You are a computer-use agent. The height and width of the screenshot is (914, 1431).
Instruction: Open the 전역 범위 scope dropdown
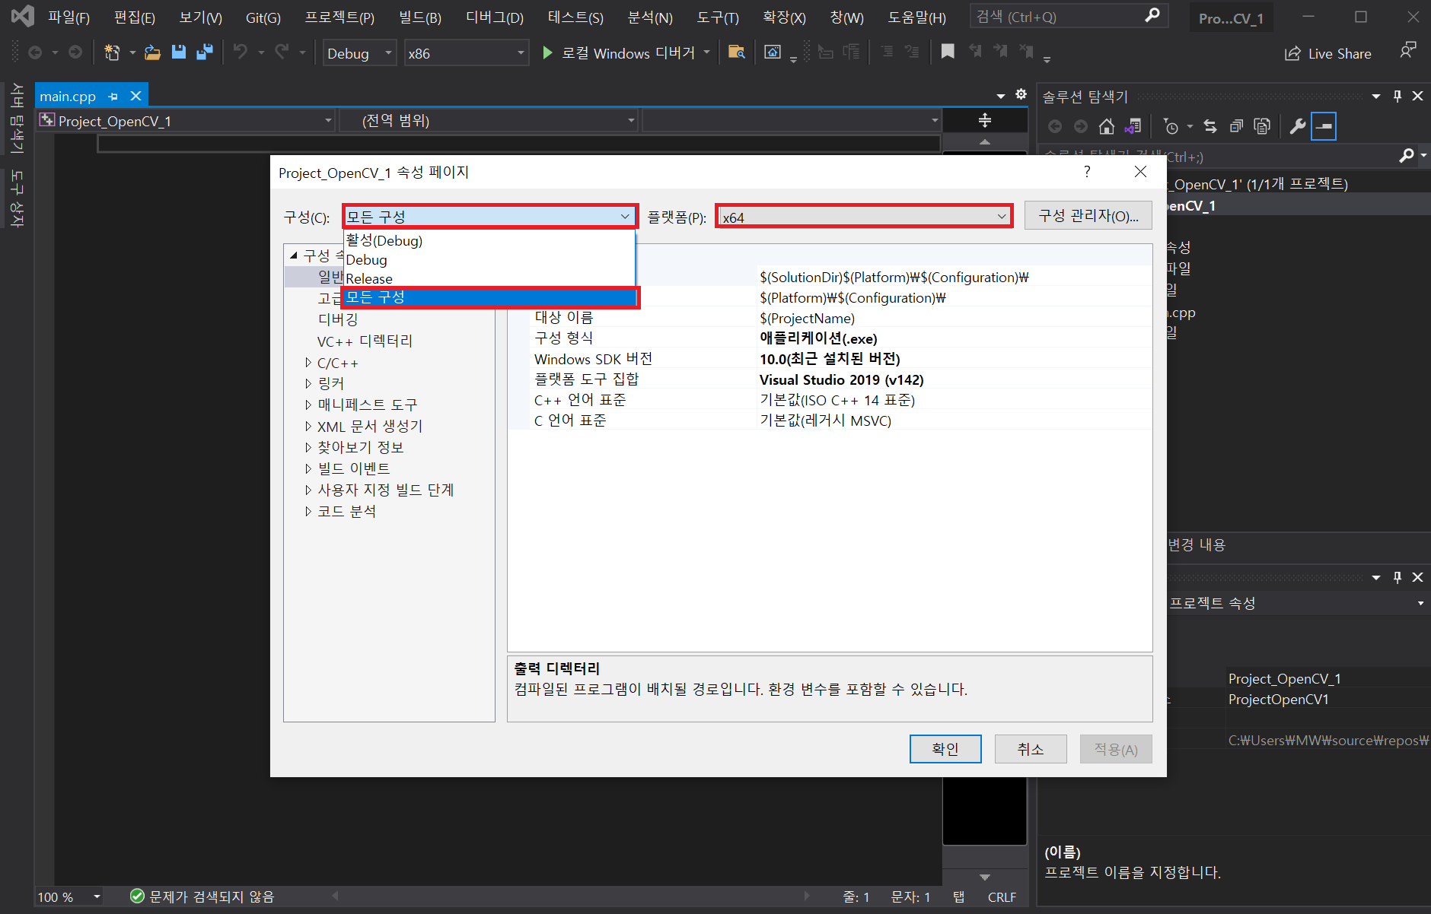[489, 121]
